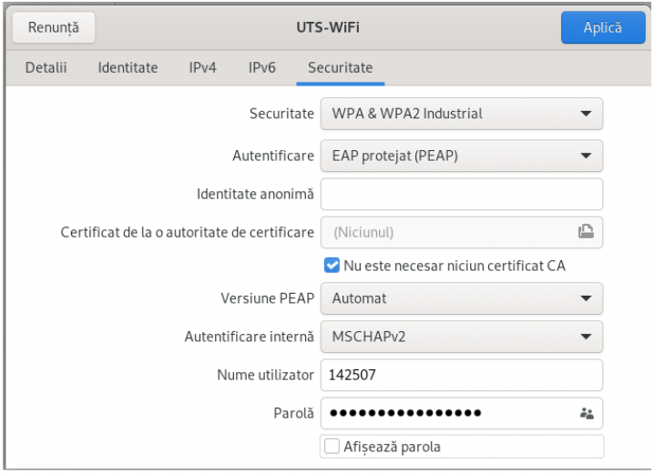Click the Aplică button

603,27
